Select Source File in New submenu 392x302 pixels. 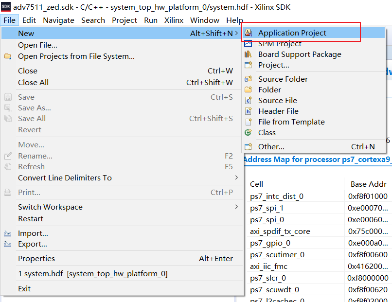click(x=314, y=100)
